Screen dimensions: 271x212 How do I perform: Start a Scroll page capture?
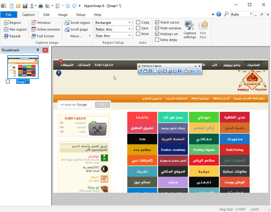click(x=76, y=29)
